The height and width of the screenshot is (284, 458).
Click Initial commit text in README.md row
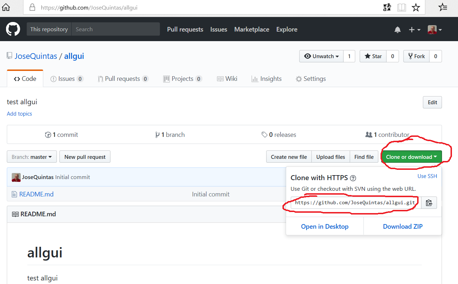point(211,194)
